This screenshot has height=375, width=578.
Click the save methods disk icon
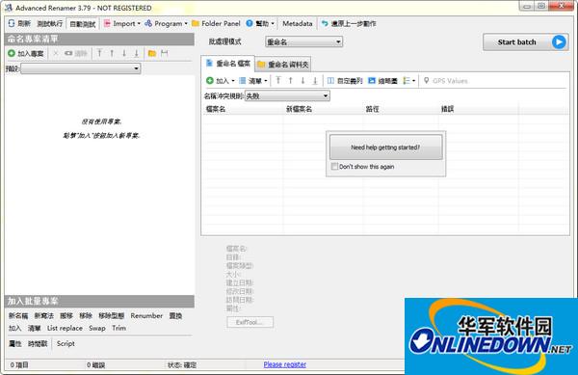coord(165,53)
